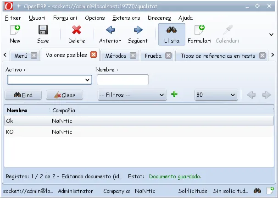Open the record limit 80 dropdown
The image size is (278, 198).
(x=216, y=95)
